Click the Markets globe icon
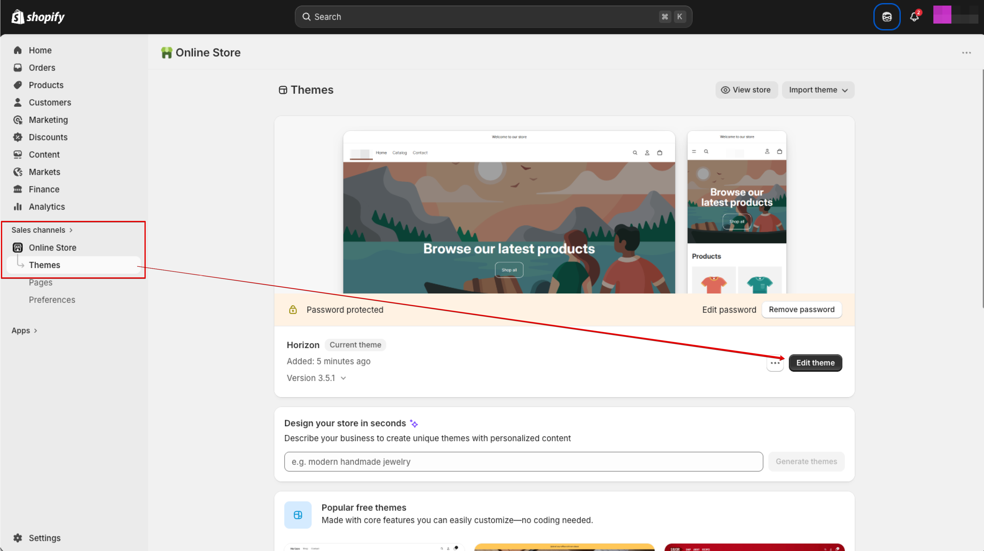Screen dimensions: 984x551 (x=18, y=172)
